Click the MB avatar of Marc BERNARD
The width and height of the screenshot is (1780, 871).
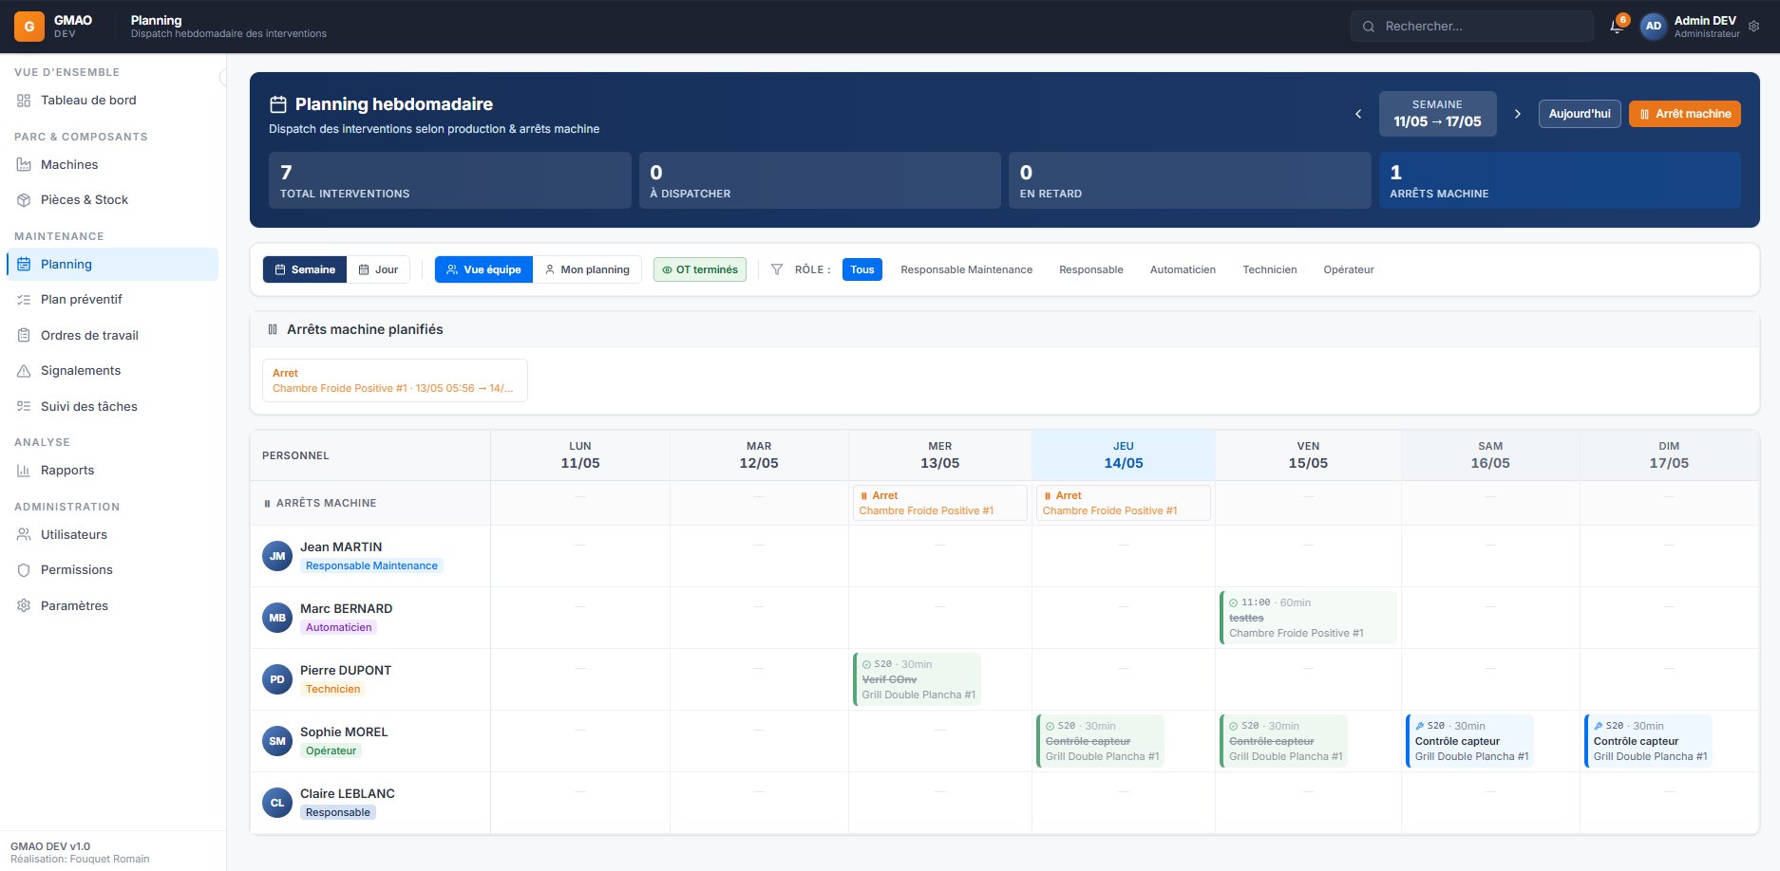277,618
